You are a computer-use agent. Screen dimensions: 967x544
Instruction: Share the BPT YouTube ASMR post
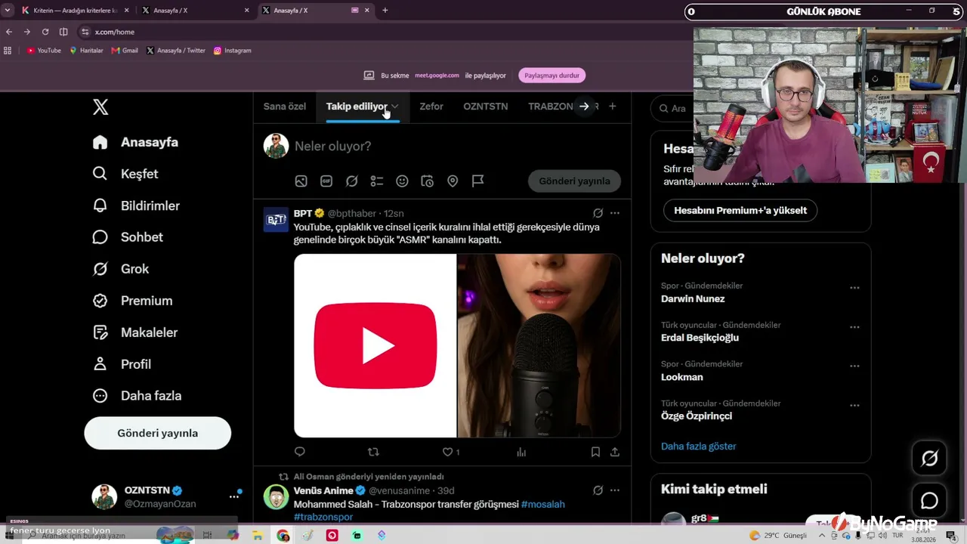coord(615,452)
